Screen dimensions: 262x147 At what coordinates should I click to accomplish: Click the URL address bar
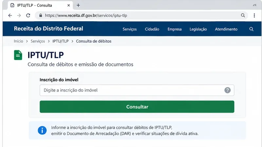tap(141, 15)
